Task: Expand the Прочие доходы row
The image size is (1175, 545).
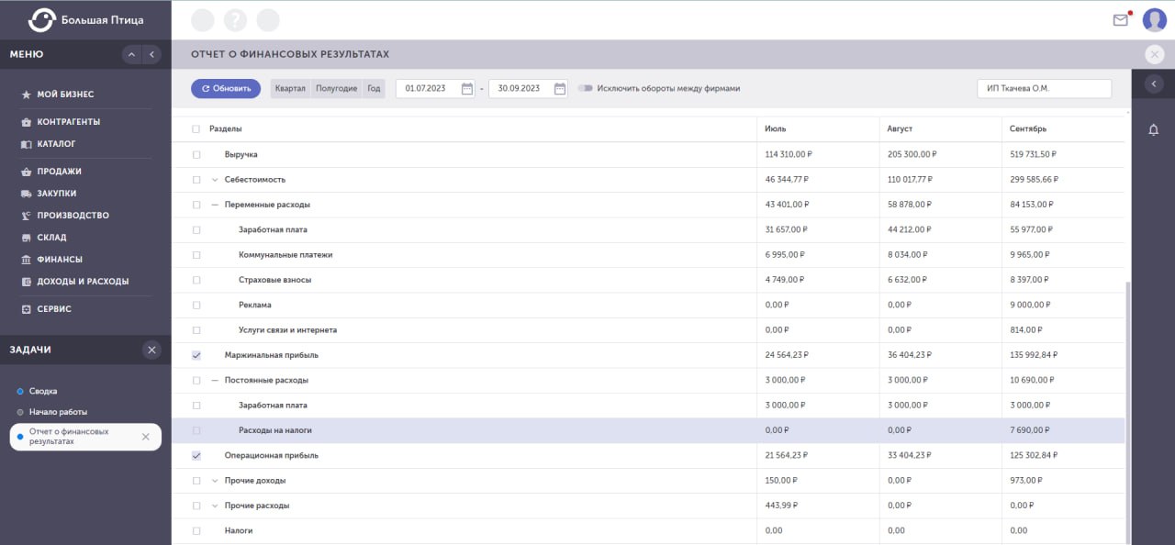Action: pyautogui.click(x=215, y=480)
